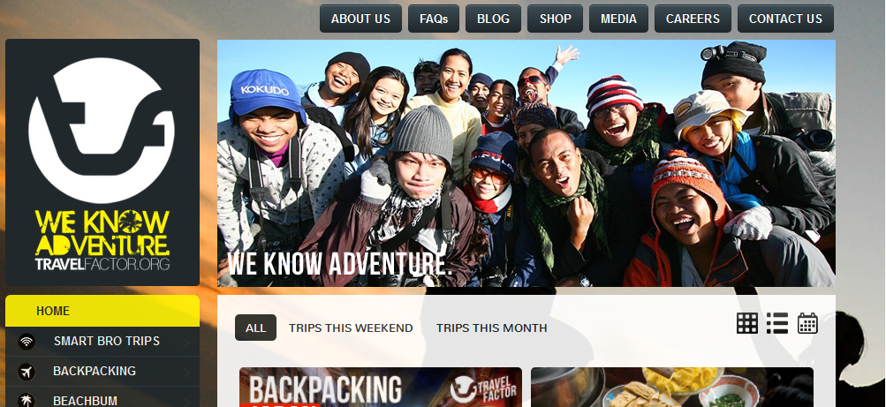
Task: Click the palm tree icon beside Beachbum
Action: tap(26, 400)
